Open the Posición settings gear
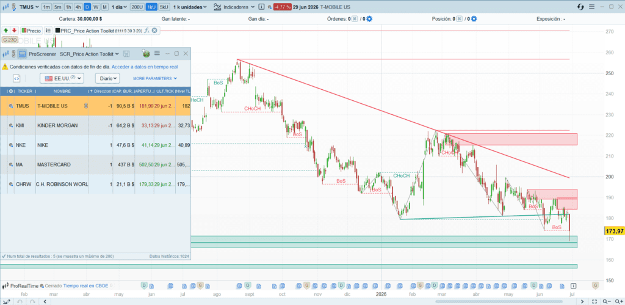The height and width of the screenshot is (305, 625). tap(474, 19)
